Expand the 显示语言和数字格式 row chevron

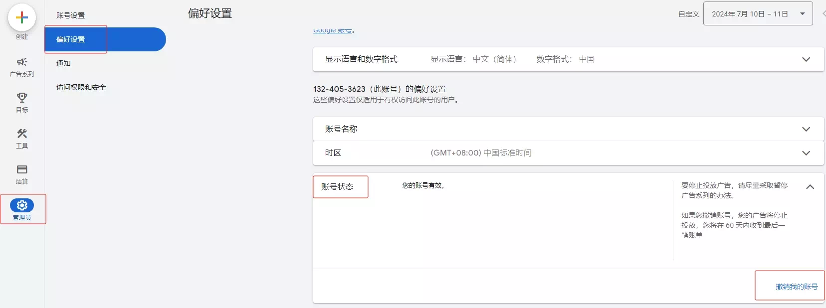(806, 59)
